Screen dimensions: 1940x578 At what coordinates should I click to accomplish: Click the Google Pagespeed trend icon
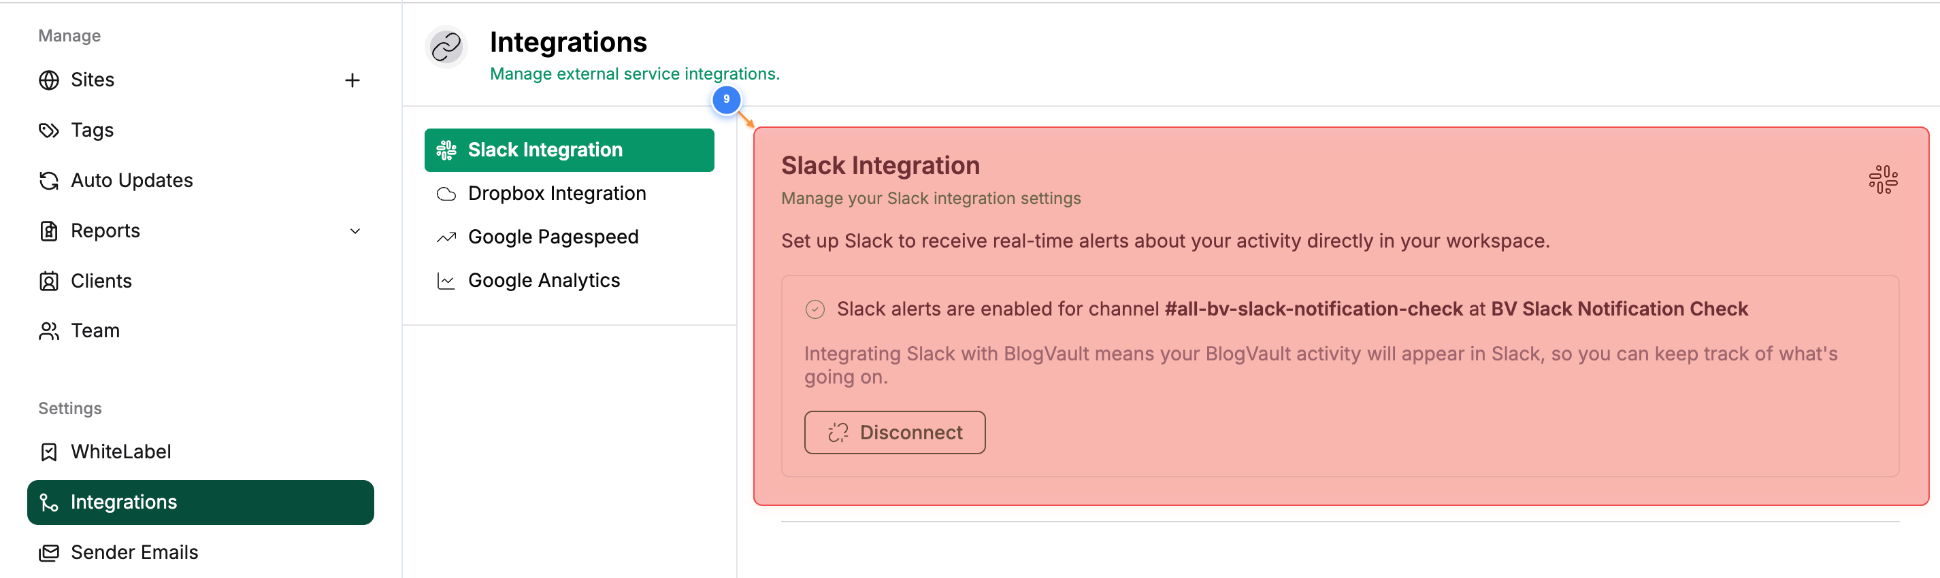click(x=446, y=237)
